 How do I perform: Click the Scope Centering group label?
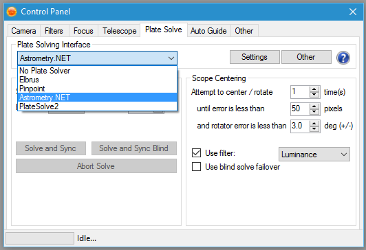(219, 78)
